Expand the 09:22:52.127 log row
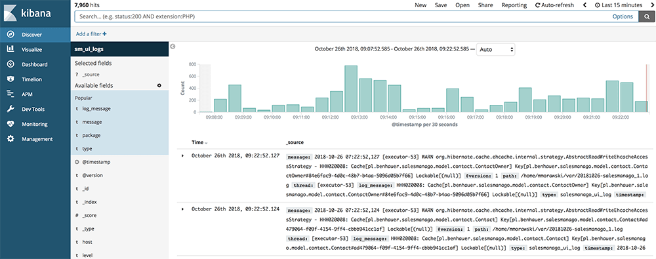 (x=182, y=155)
